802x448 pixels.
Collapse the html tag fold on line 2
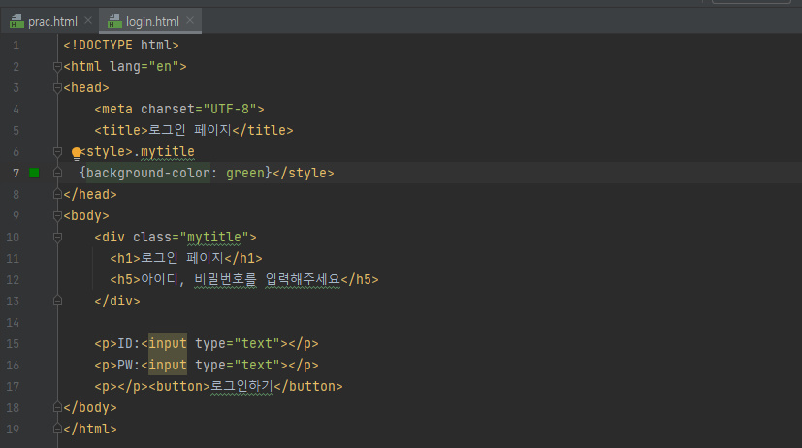(x=57, y=67)
